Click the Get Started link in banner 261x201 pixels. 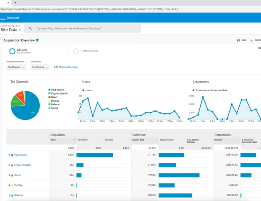pos(13,17)
